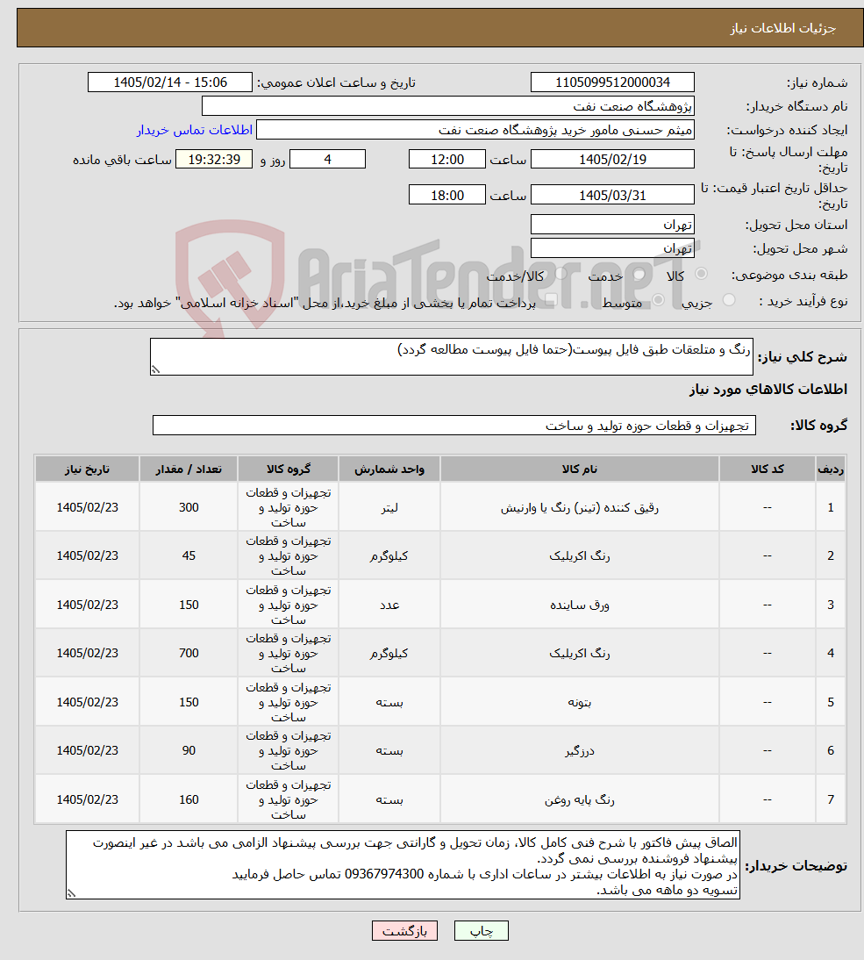Click the 12:00 deadline time field
864x960 pixels.
(x=447, y=159)
